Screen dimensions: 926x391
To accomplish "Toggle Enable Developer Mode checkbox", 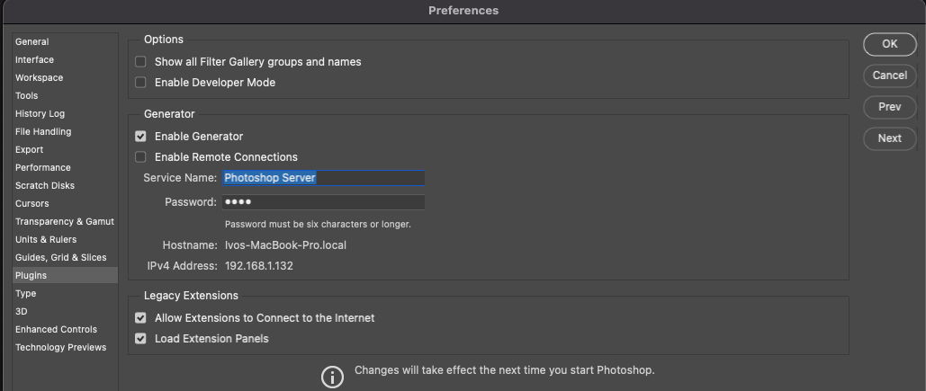I will click(140, 83).
